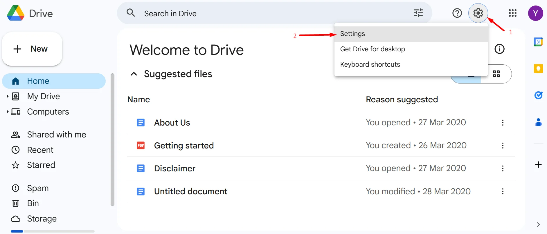Viewport: 547px width, 234px height.
Task: Select Settings from the gear menu
Action: pyautogui.click(x=411, y=34)
